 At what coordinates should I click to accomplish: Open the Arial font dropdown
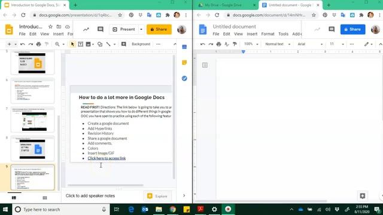(310, 44)
